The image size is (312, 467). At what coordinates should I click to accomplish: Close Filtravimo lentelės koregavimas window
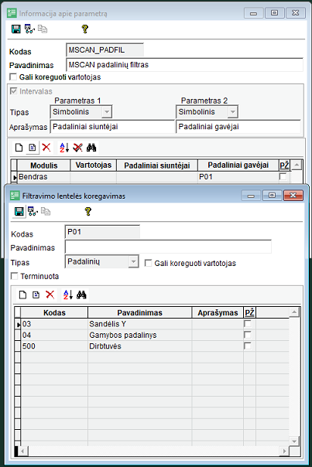[293, 196]
